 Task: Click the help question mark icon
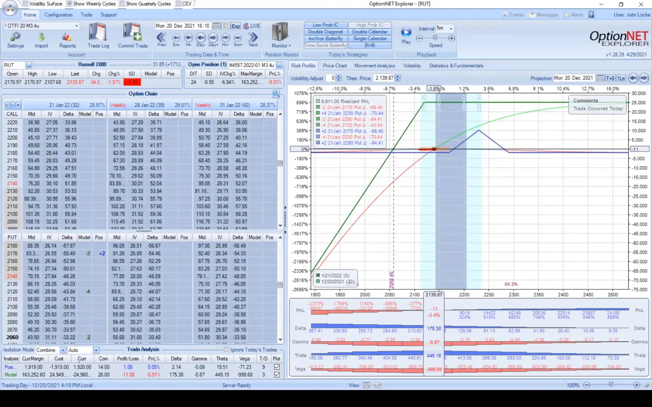tap(591, 15)
